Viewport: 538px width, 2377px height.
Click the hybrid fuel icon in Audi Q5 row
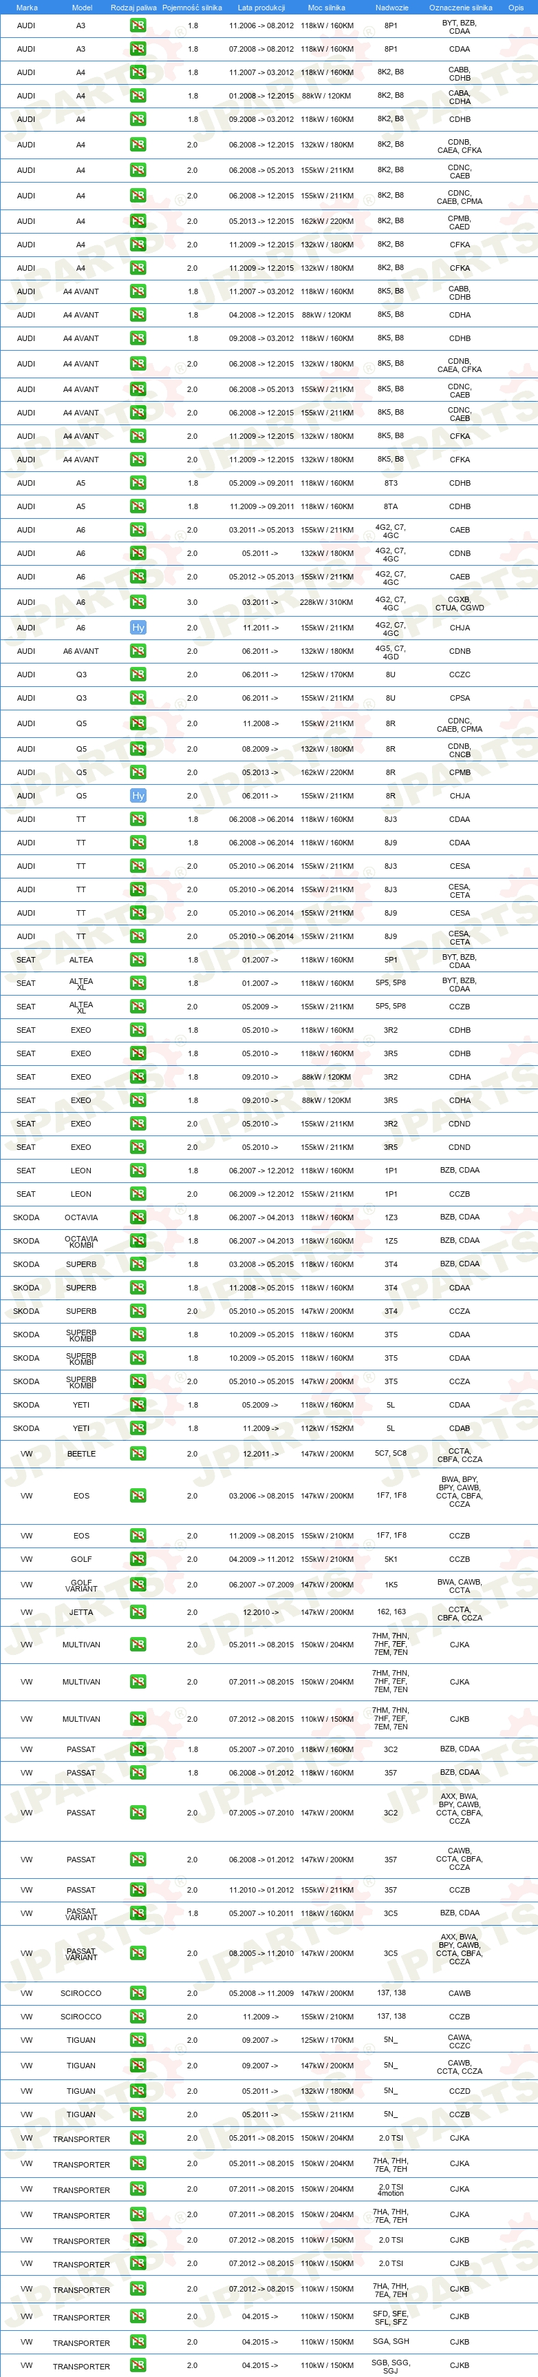click(138, 795)
